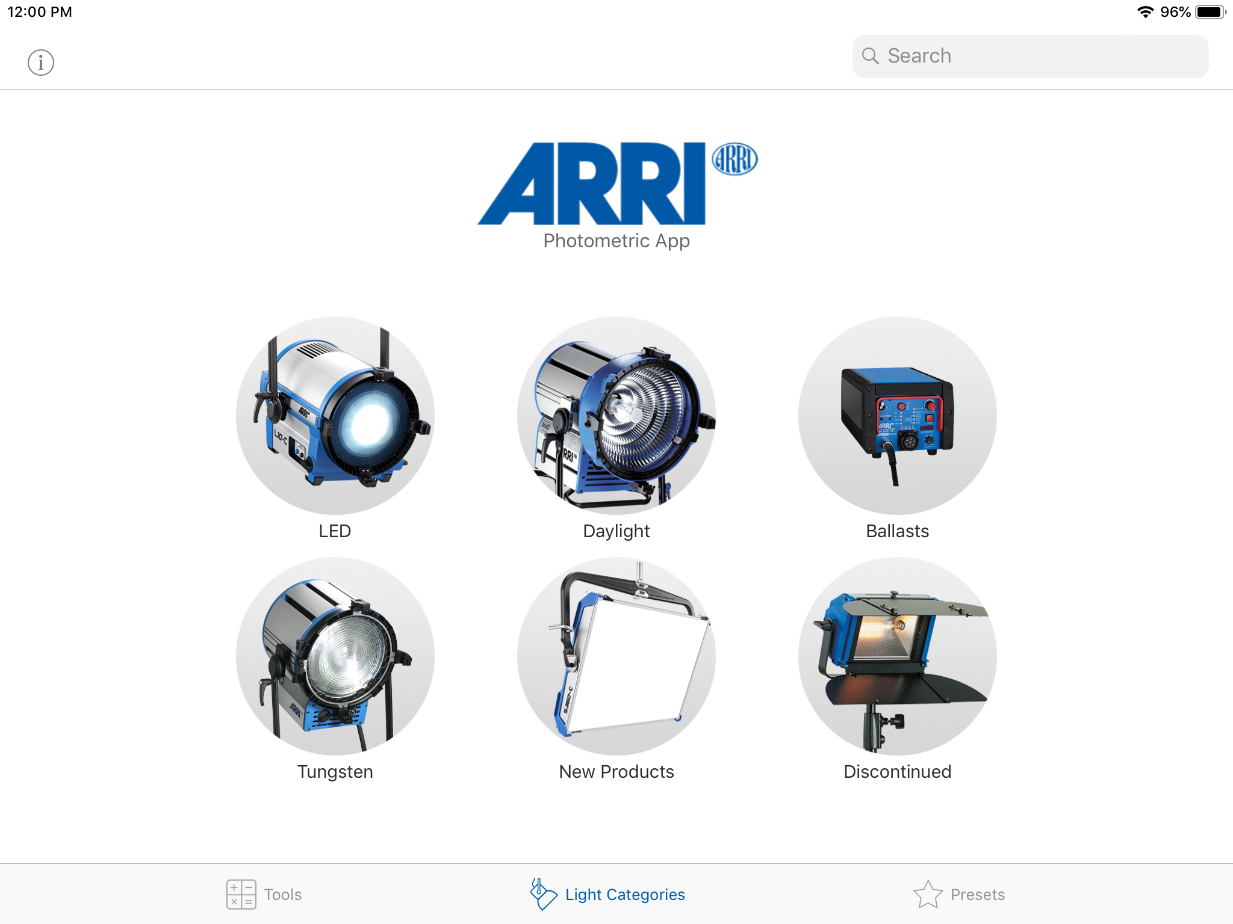
Task: Click the LED text label
Action: tap(335, 531)
